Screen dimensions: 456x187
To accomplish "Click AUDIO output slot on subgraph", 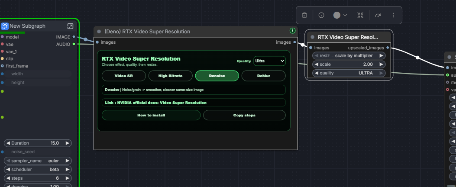I will pos(74,44).
